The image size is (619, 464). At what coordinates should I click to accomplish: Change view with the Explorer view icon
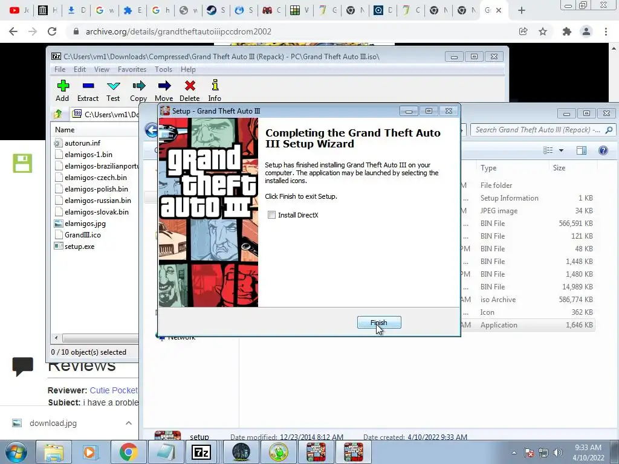click(548, 150)
